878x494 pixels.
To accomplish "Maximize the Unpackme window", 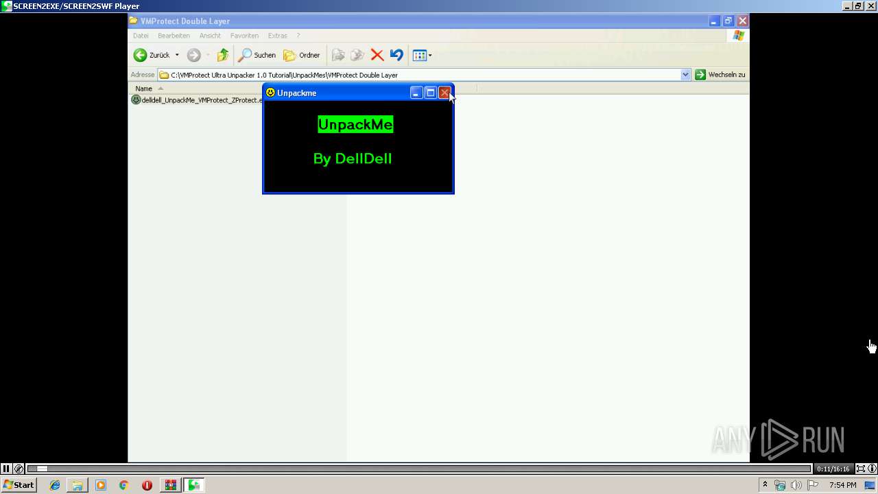I will coord(431,93).
